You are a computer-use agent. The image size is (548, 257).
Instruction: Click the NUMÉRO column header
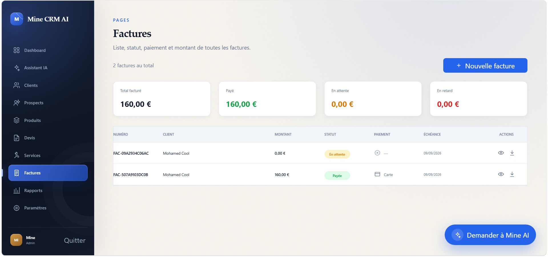[x=121, y=134]
